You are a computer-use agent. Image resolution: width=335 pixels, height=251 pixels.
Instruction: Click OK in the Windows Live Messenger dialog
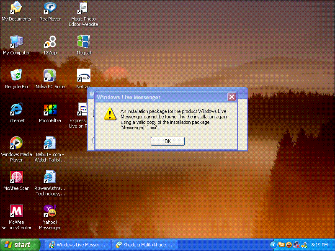[x=167, y=141]
